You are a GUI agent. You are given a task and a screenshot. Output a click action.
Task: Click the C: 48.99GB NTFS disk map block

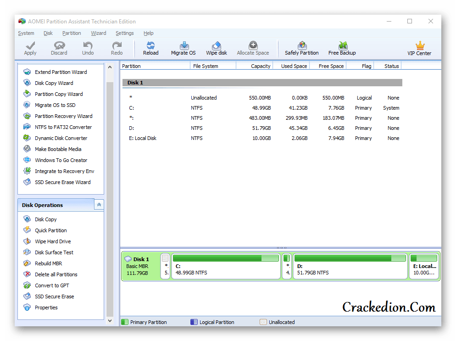tap(226, 266)
